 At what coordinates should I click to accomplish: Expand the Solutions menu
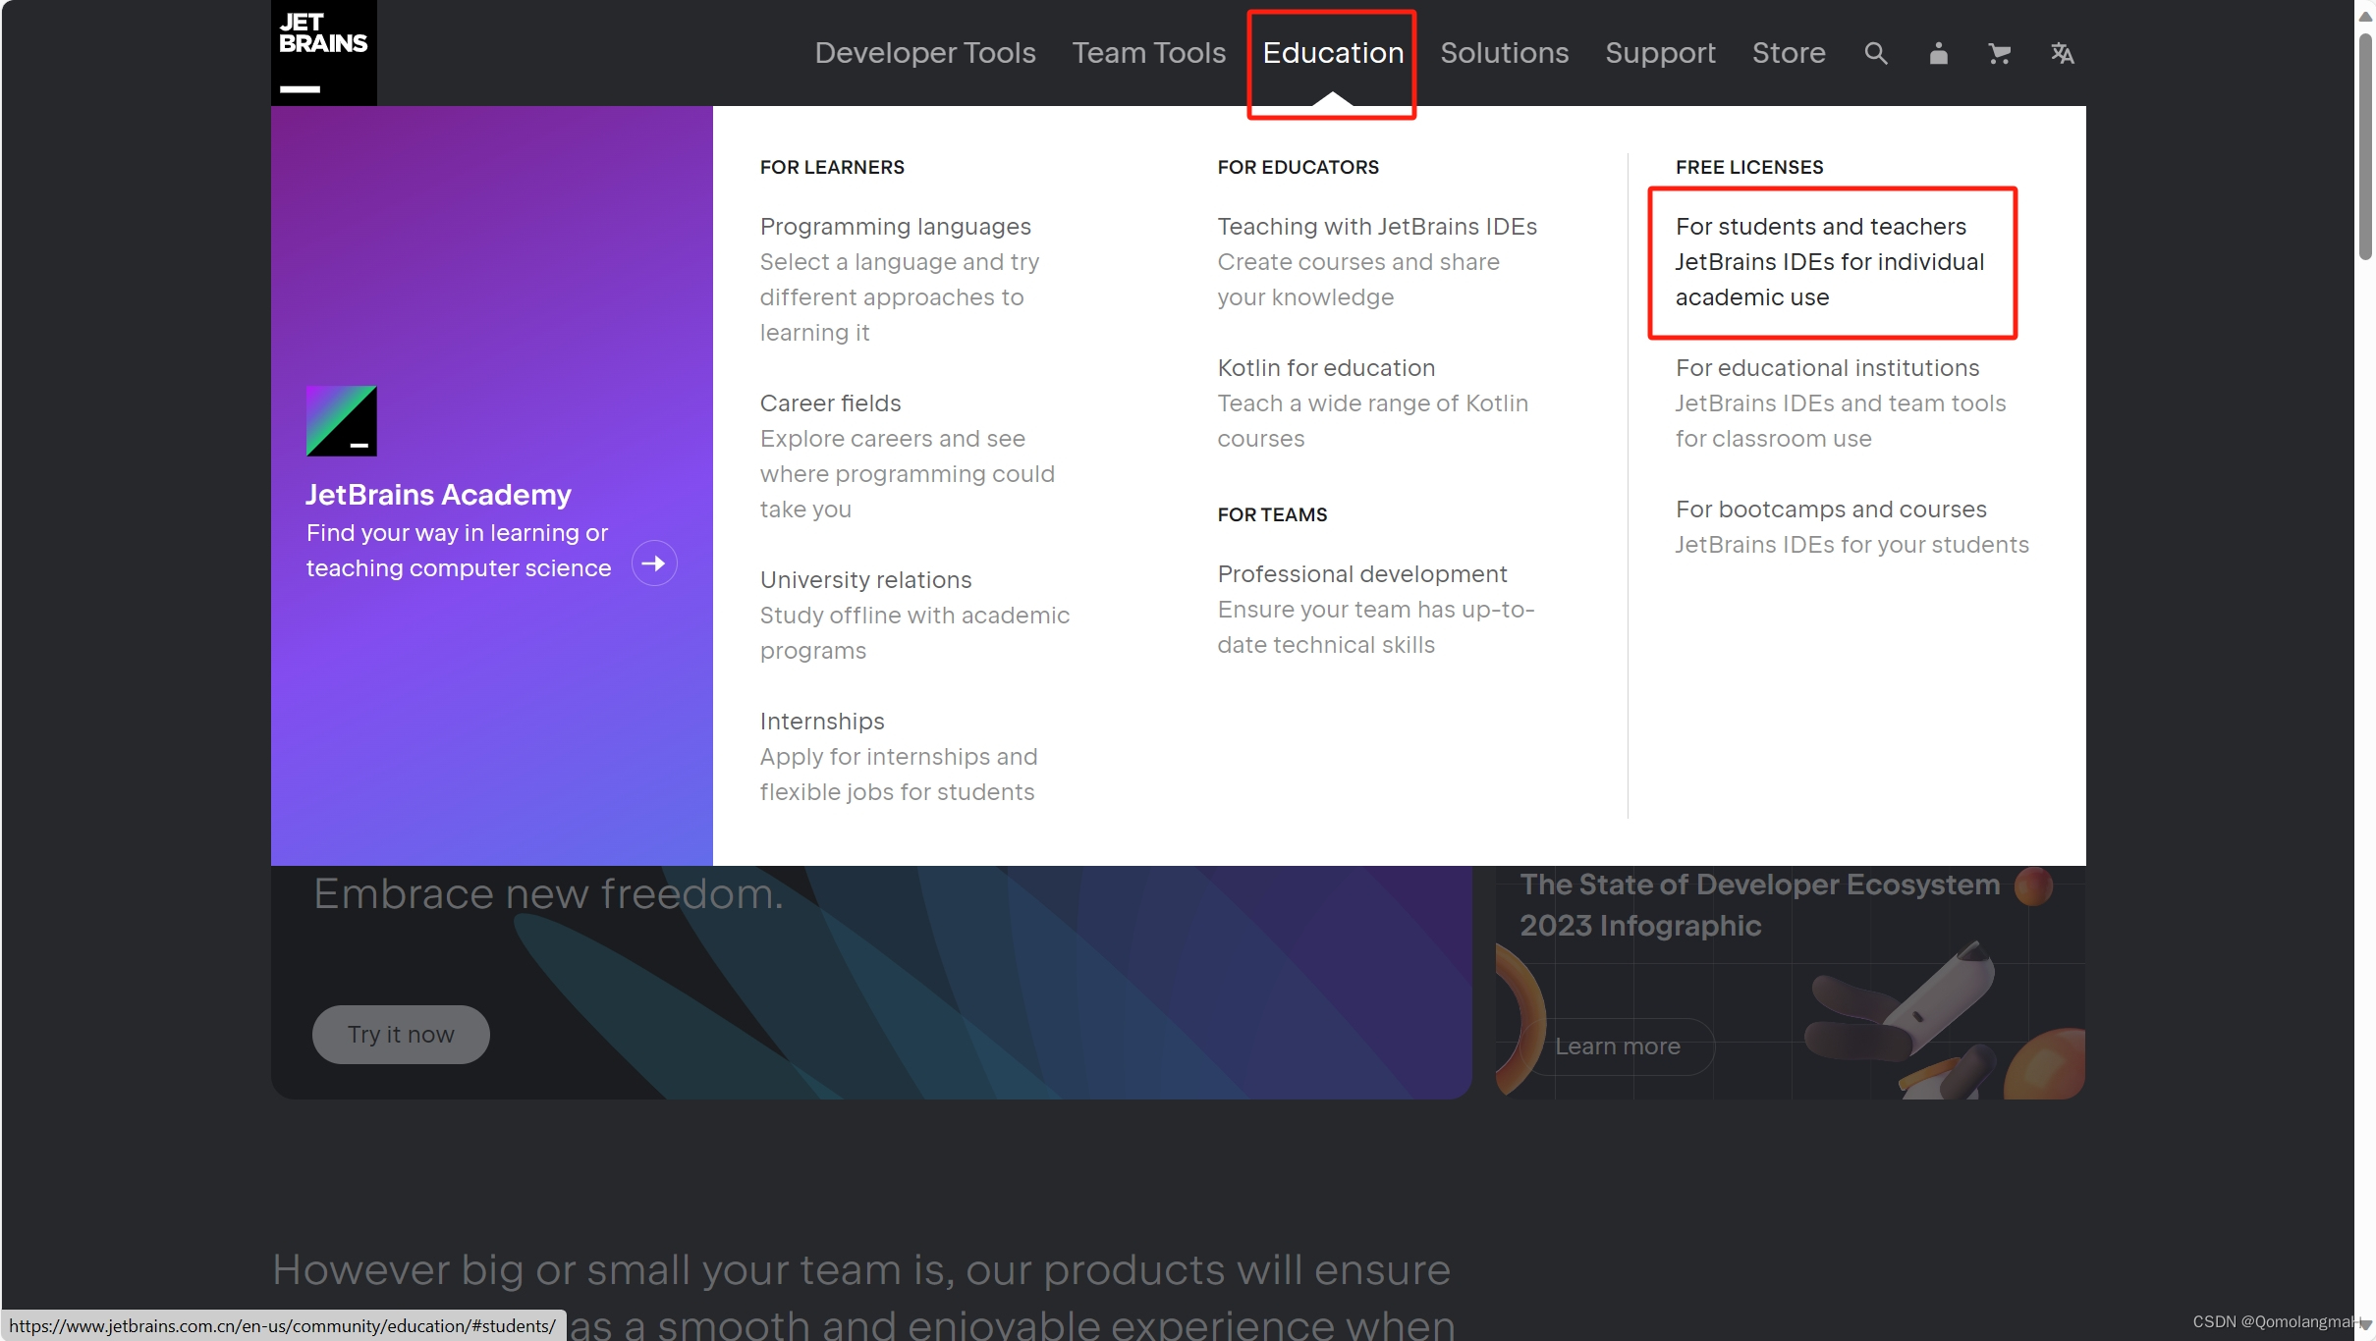pos(1504,53)
